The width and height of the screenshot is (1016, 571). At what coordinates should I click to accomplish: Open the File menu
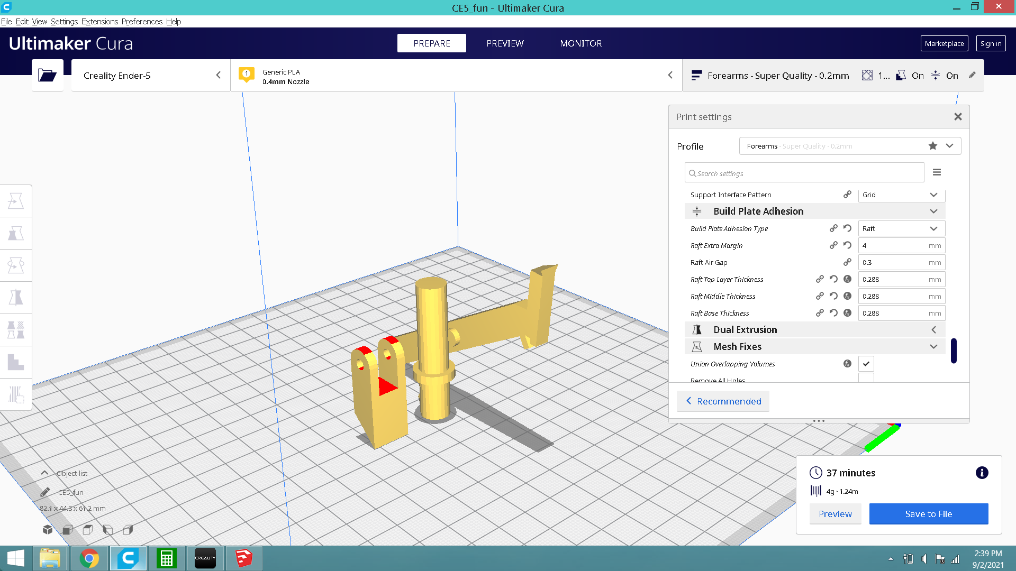click(x=6, y=22)
